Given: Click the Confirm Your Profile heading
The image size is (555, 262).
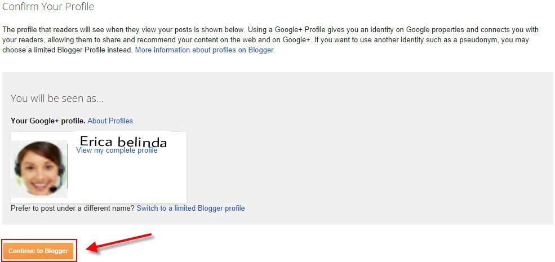Looking at the screenshot, I should pyautogui.click(x=48, y=7).
